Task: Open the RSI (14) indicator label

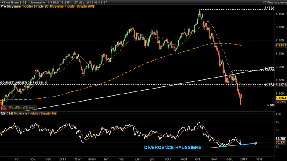Action: (7, 113)
